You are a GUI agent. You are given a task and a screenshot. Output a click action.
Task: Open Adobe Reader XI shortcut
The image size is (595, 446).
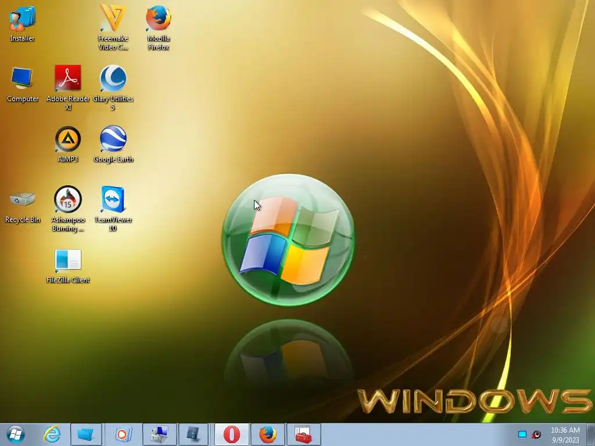point(68,88)
